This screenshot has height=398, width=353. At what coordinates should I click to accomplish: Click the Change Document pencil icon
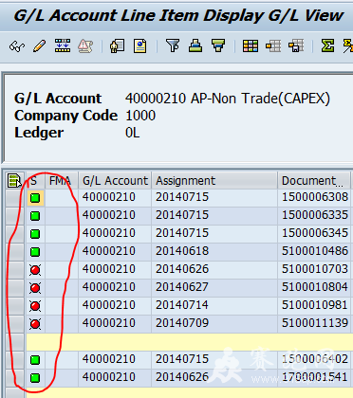click(39, 46)
